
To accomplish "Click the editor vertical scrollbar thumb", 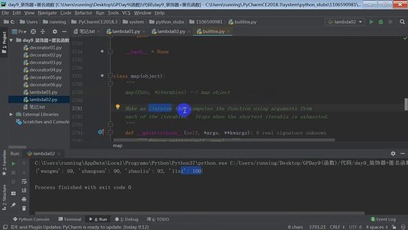I will [x=406, y=104].
